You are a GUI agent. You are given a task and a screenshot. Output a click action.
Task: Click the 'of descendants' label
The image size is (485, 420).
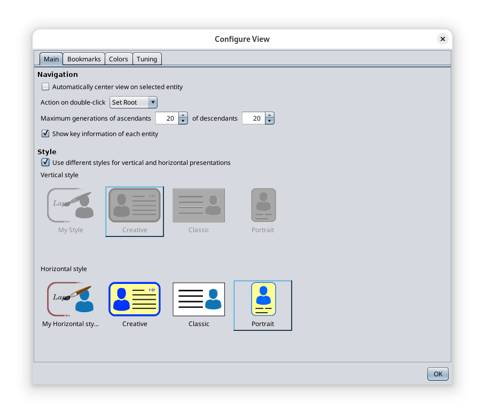click(x=215, y=118)
